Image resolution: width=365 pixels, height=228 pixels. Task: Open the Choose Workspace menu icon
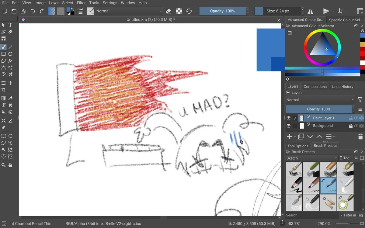360,11
